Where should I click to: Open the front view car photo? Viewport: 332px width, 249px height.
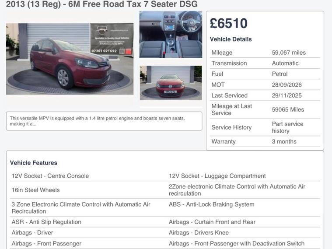pos(171,83)
